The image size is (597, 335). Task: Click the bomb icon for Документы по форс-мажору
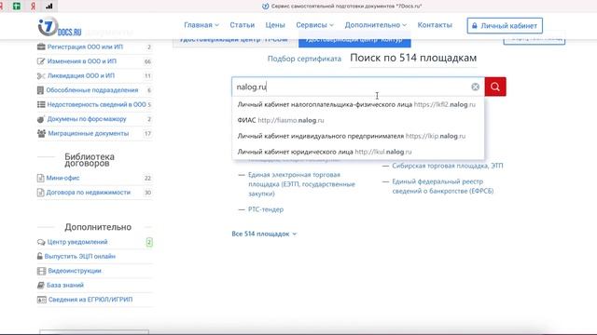click(x=41, y=119)
